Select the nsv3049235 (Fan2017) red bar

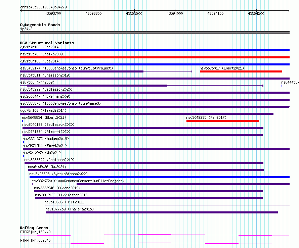pos(222,121)
